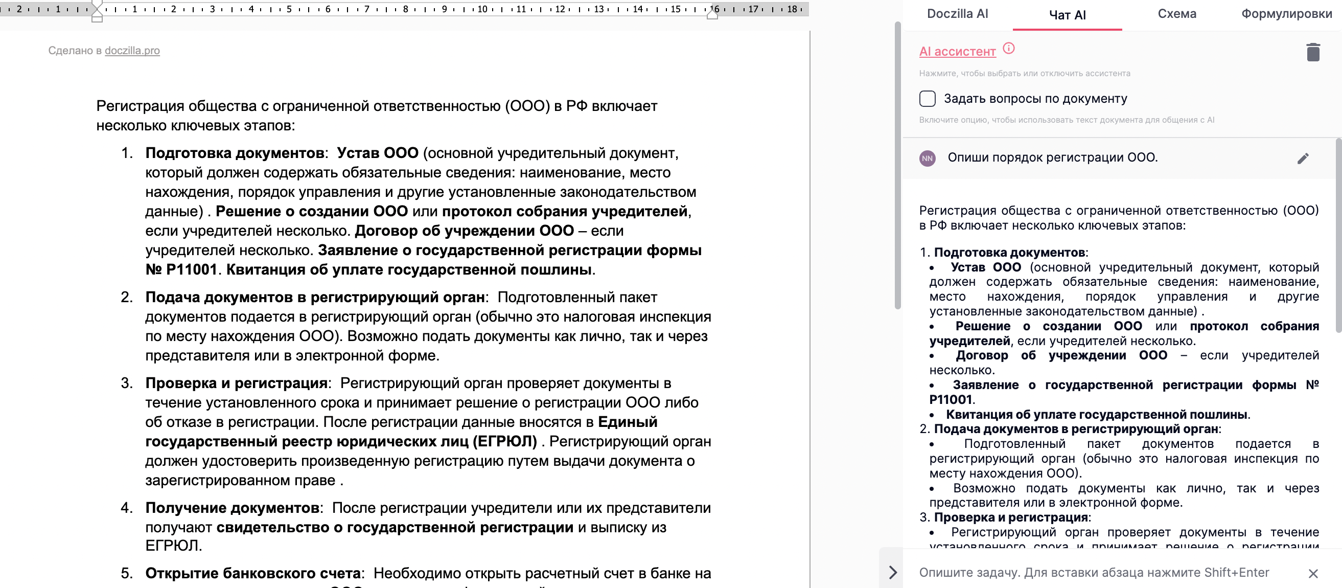Click heading Проверка и регистрация in the document
The height and width of the screenshot is (588, 1342).
[x=236, y=383]
